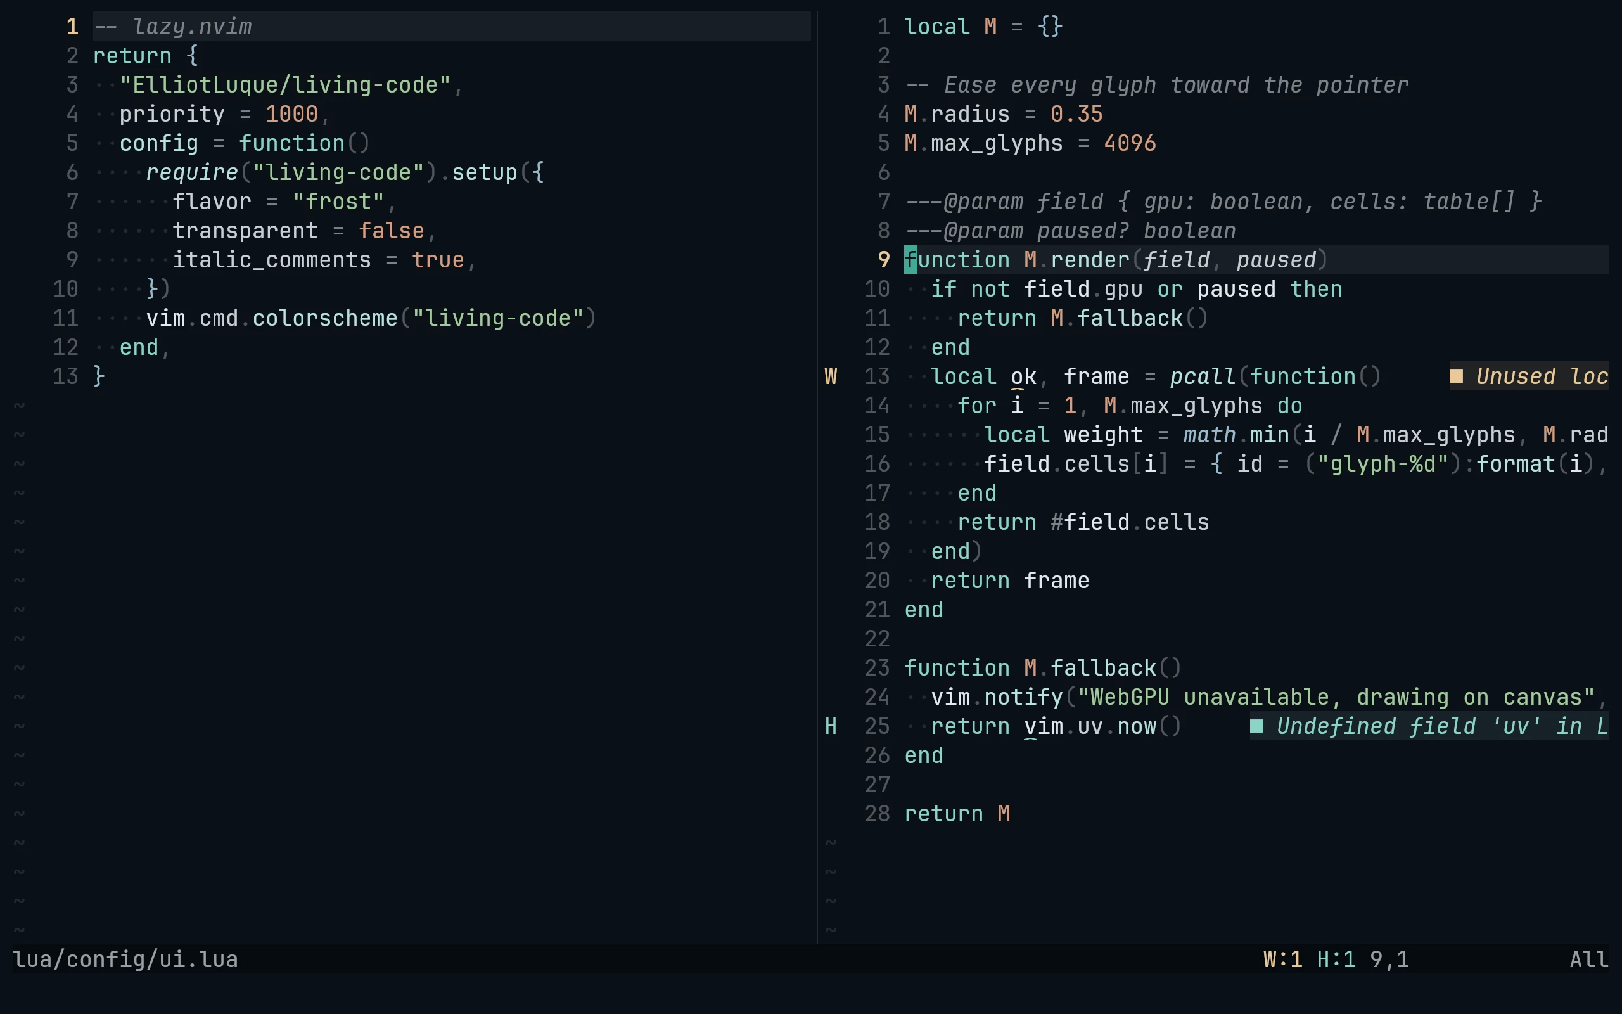Click 'function M.fallback()' on line 23
This screenshot has width=1622, height=1014.
pos(1043,668)
